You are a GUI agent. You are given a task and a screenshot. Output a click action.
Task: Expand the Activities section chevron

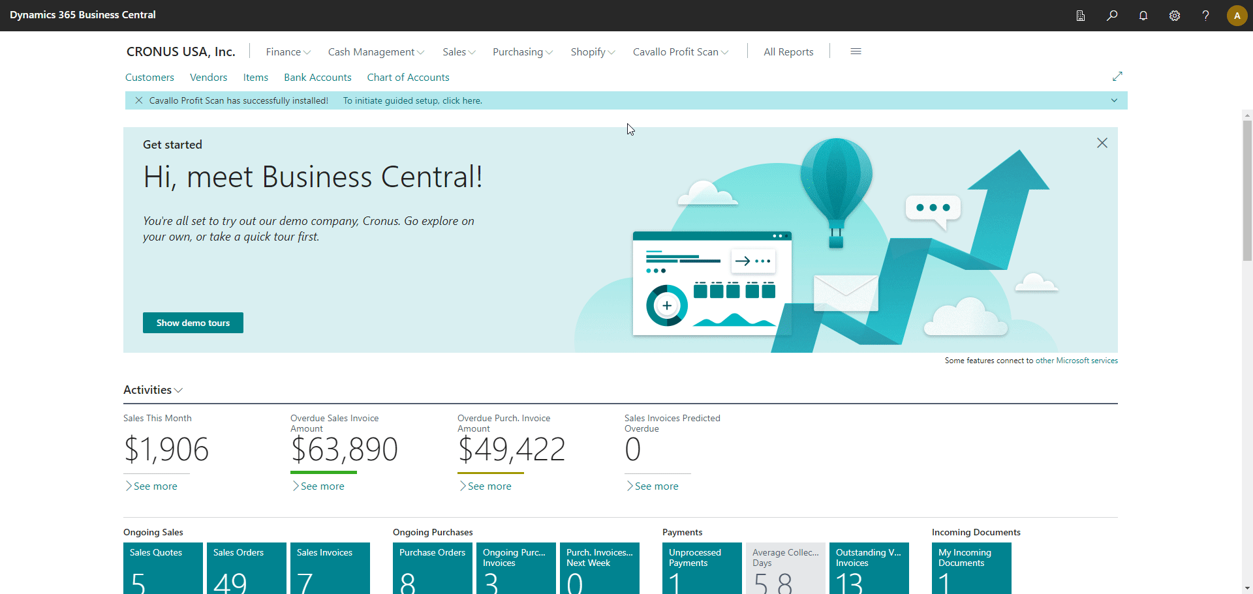(x=179, y=391)
